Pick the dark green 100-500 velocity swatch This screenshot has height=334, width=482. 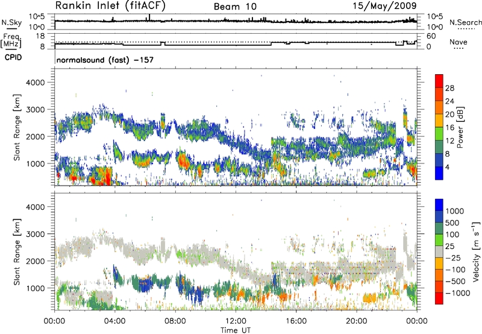pos(439,228)
